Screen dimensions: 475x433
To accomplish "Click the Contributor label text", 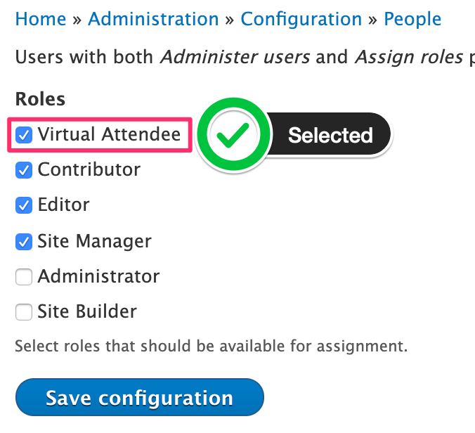I will point(89,170).
